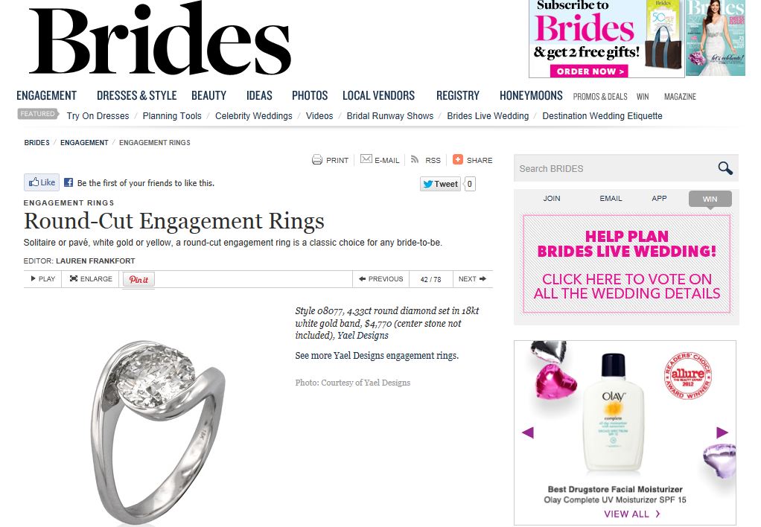Advance to the next ring slide

[472, 279]
